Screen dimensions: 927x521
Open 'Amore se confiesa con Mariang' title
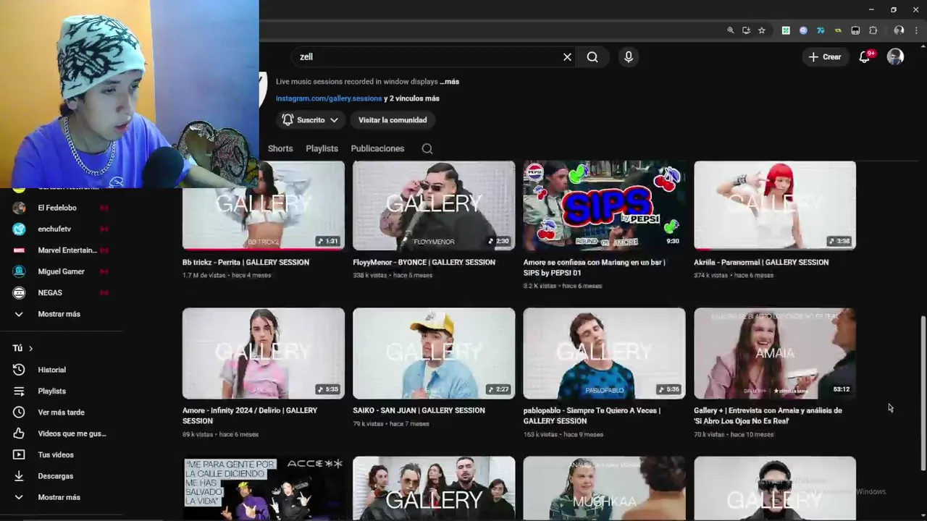(594, 268)
